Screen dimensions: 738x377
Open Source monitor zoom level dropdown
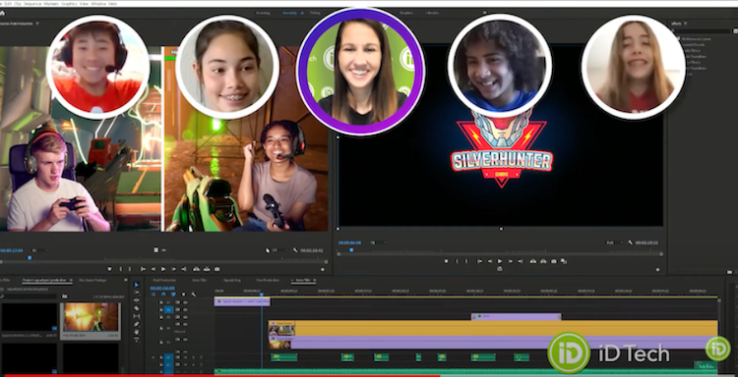(40, 250)
